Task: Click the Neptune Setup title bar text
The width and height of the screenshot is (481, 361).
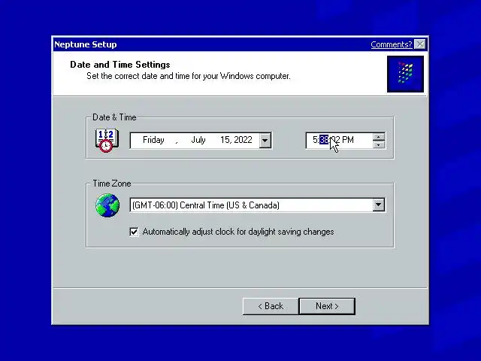Action: click(x=85, y=44)
